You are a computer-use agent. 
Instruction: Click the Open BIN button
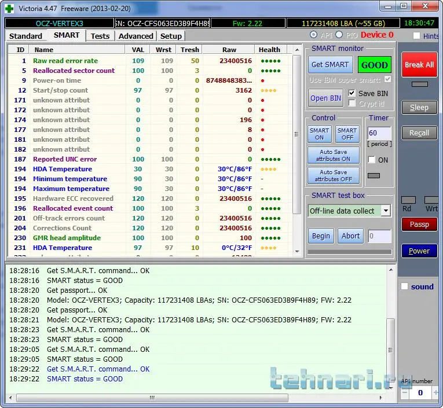325,98
